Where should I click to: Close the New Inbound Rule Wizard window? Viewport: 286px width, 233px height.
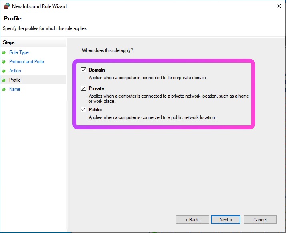coord(278,6)
